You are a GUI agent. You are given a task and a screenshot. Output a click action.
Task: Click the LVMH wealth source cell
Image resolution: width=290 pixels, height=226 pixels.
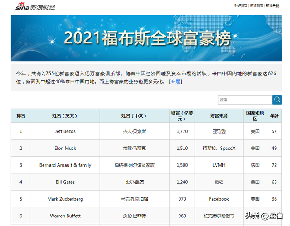219,165
